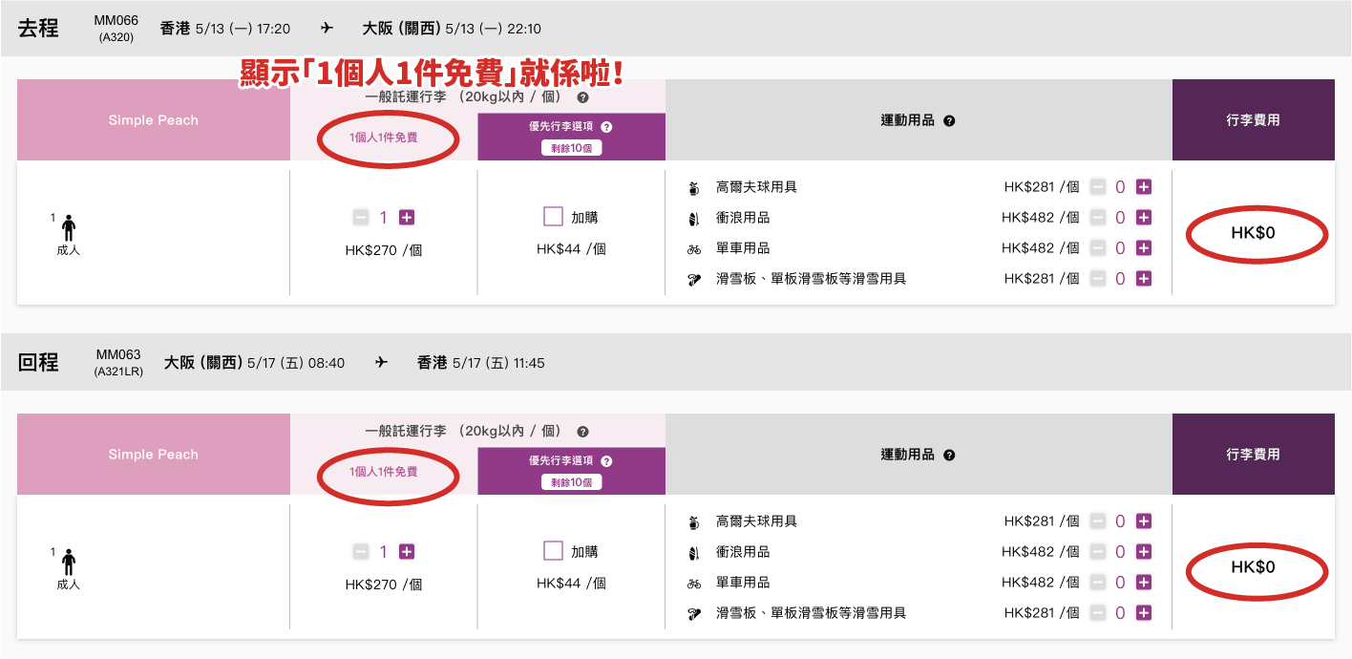Image resolution: width=1352 pixels, height=659 pixels.
Task: Decrease outbound checked baggage quantity with minus
Action: (x=361, y=218)
